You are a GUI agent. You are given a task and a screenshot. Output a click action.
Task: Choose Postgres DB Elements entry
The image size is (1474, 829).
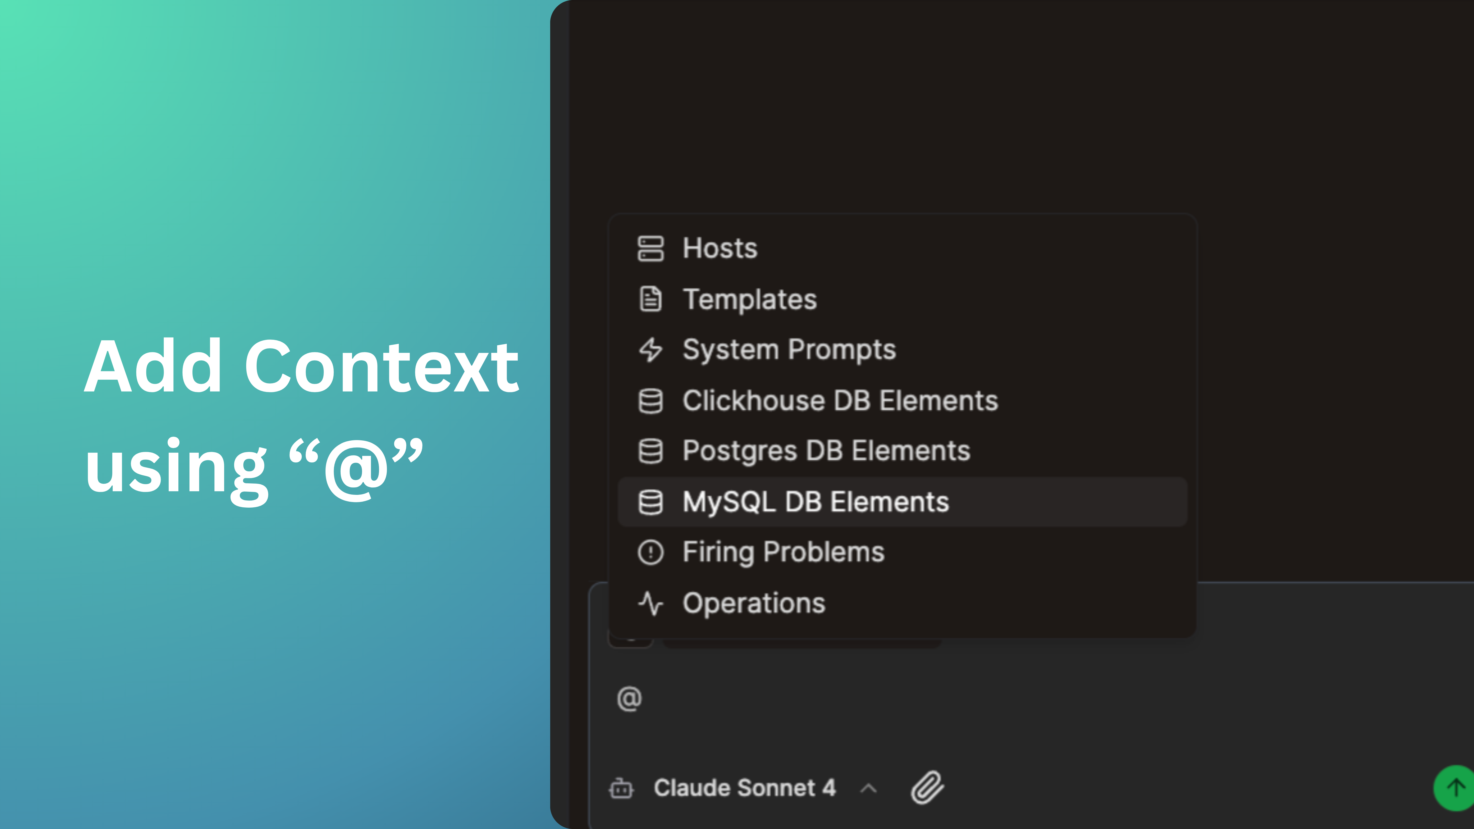[x=826, y=451]
